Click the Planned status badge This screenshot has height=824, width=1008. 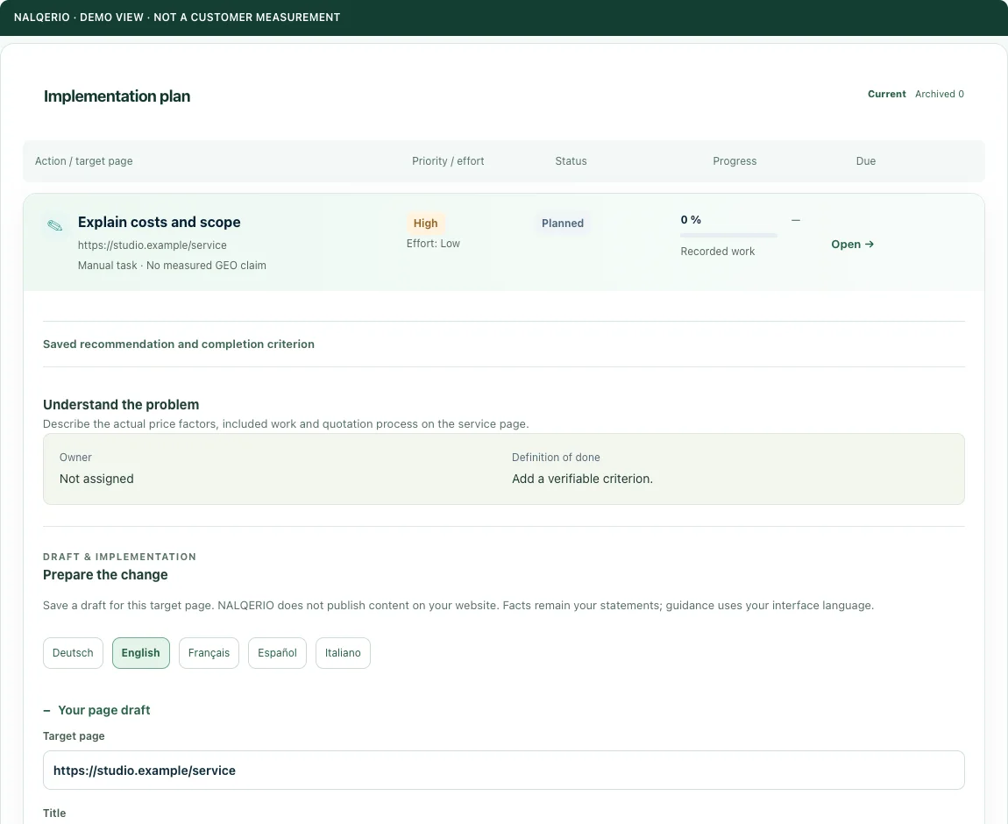[x=563, y=223]
